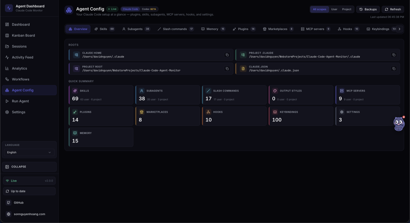Switch to the Overview tab
The width and height of the screenshot is (410, 223).
click(x=78, y=29)
